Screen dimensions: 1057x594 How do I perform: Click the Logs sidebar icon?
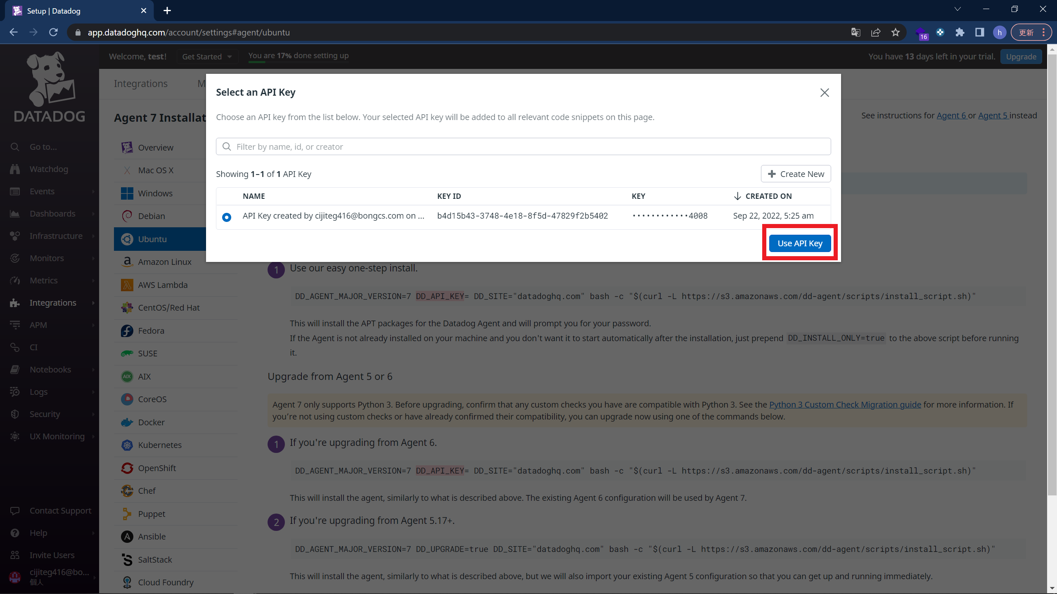tap(14, 391)
